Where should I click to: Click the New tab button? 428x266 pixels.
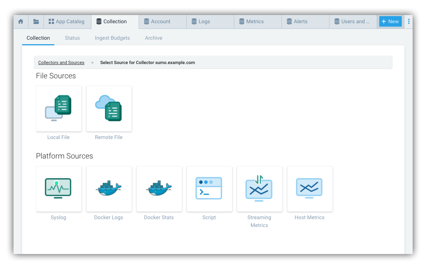pyautogui.click(x=390, y=21)
